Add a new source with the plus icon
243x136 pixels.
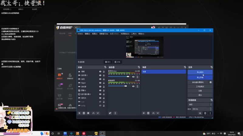[79, 113]
